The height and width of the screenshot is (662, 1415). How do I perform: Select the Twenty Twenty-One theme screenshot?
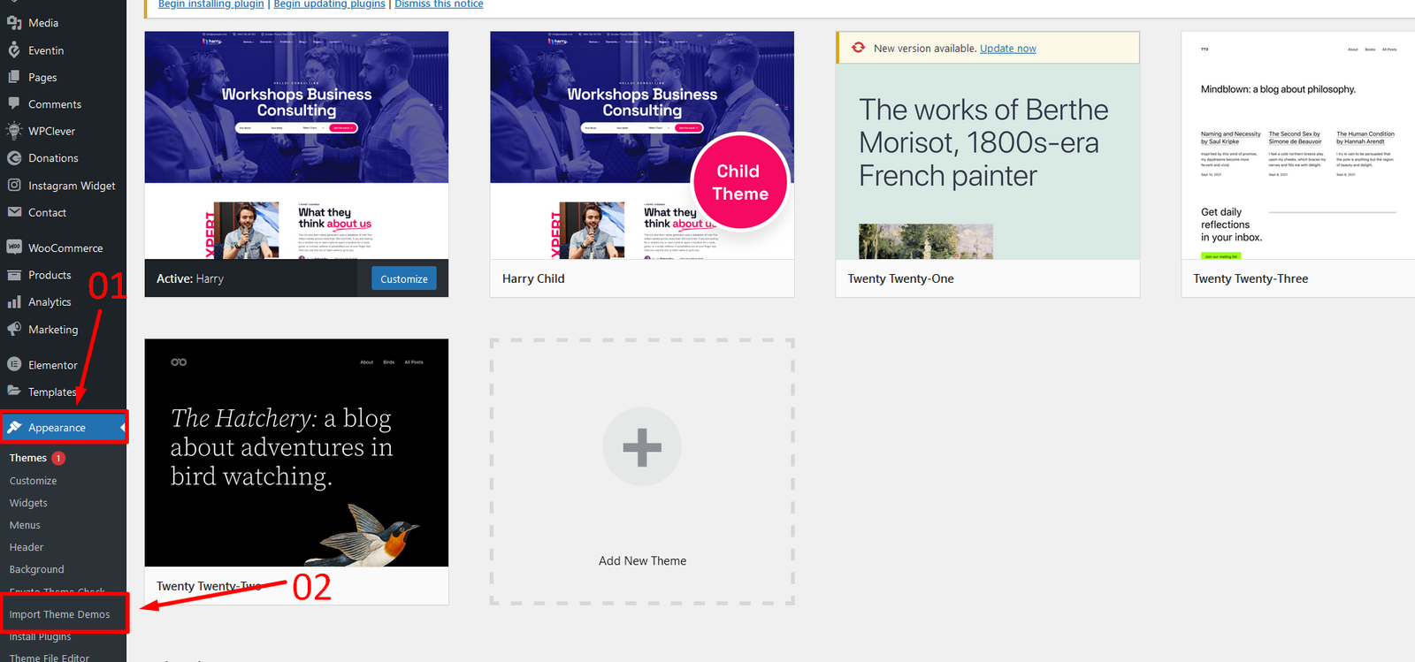(988, 162)
